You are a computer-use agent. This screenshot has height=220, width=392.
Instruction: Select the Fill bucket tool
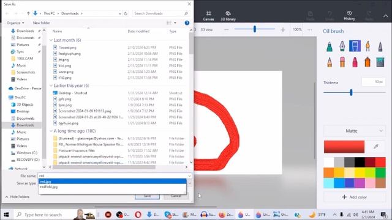click(380, 62)
